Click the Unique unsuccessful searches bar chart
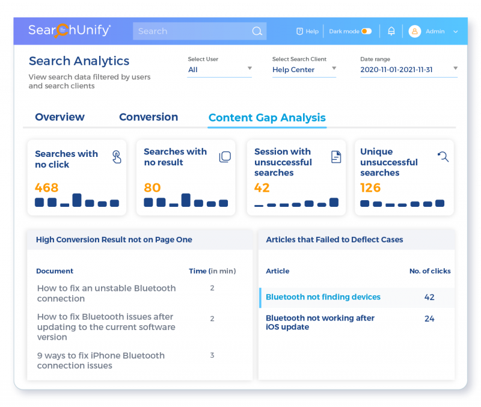This screenshot has width=481, height=407. (402, 203)
